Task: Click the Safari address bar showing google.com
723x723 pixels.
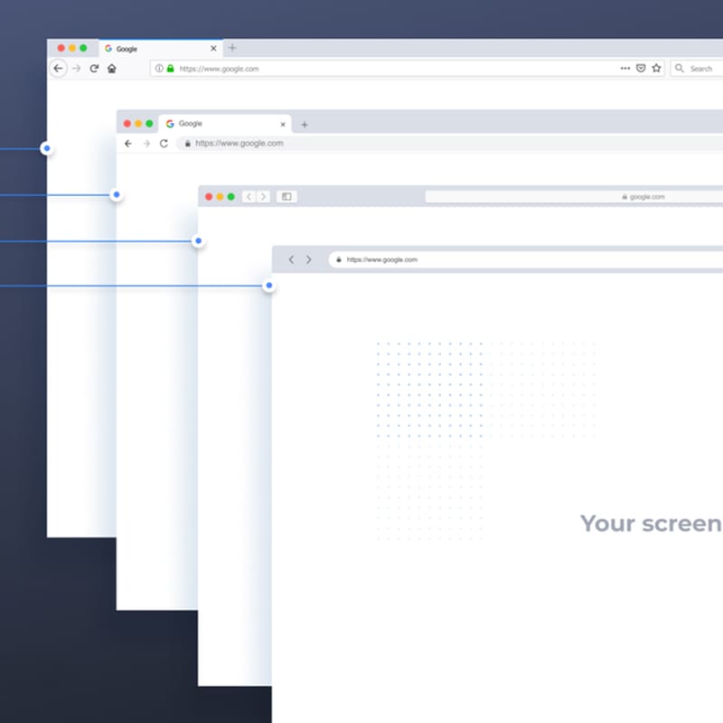Action: click(647, 195)
